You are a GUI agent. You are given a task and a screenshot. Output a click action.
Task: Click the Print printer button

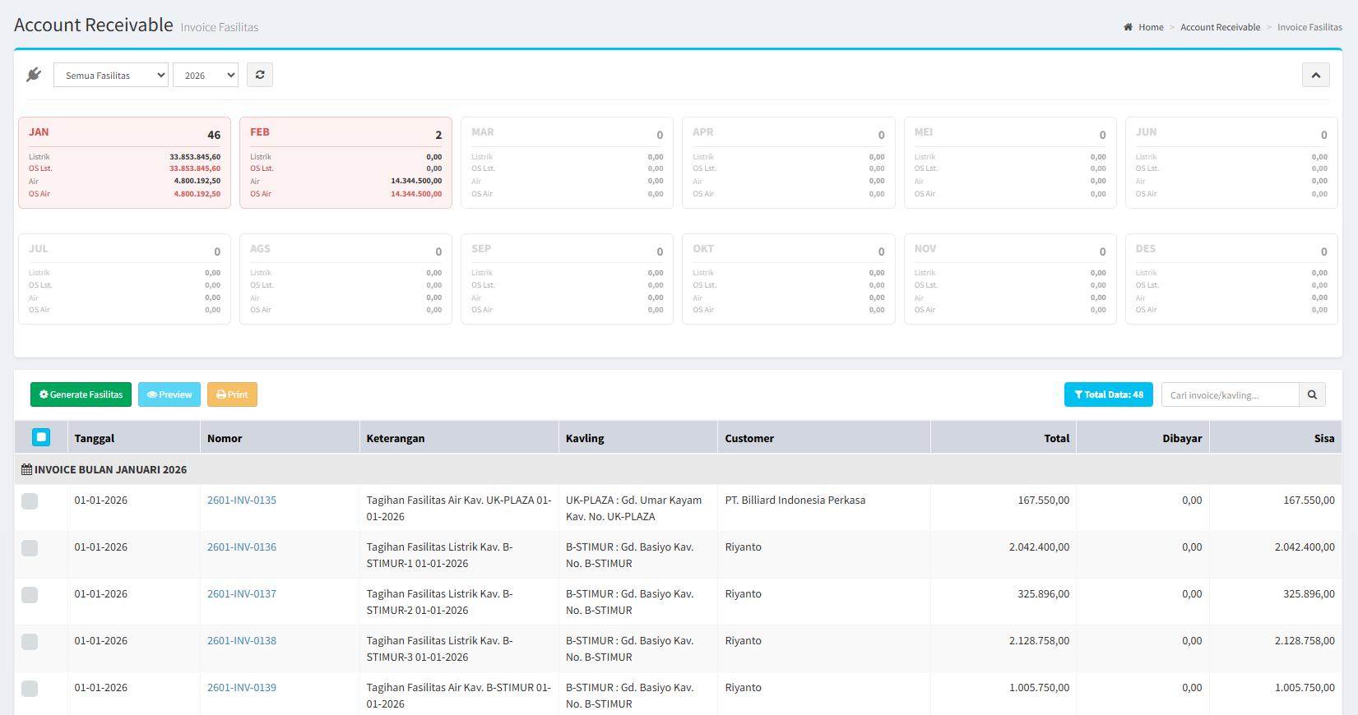point(232,394)
